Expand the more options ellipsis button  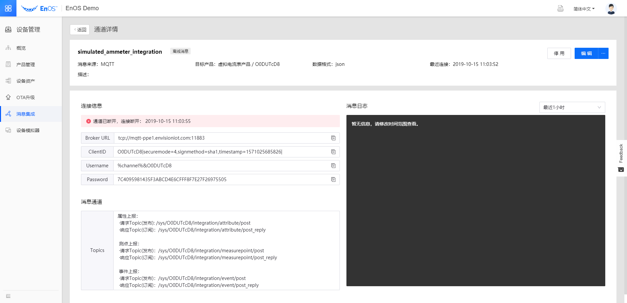pyautogui.click(x=603, y=53)
